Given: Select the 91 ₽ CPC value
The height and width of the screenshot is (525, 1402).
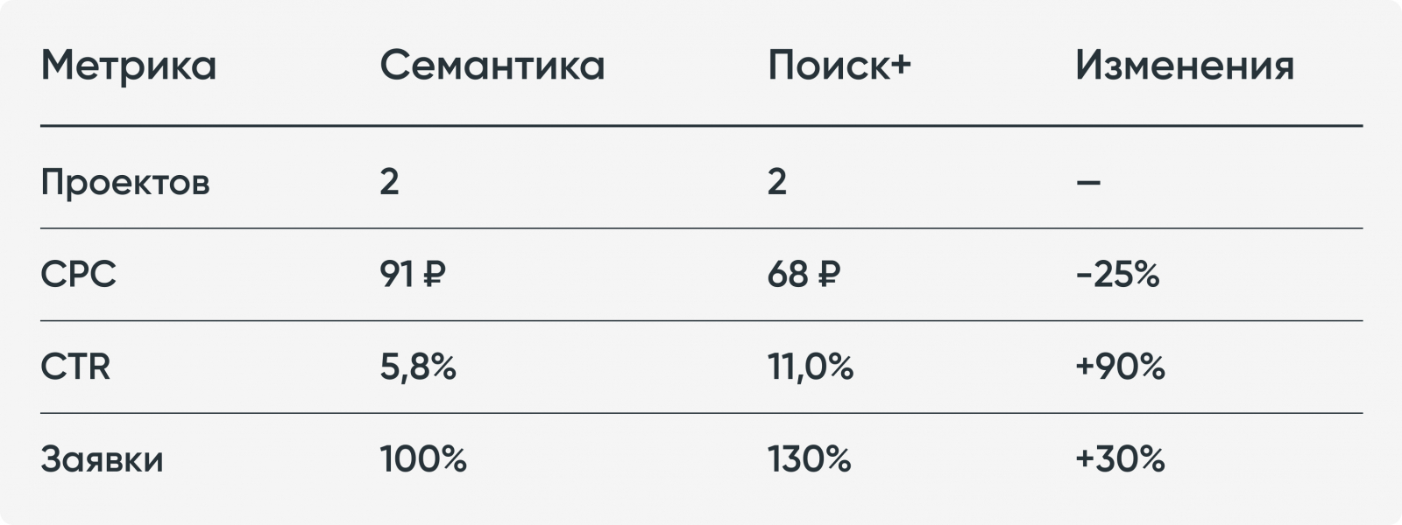Looking at the screenshot, I should click(412, 275).
